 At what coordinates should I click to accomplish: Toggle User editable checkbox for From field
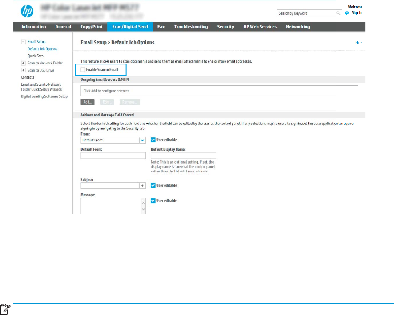[153, 140]
